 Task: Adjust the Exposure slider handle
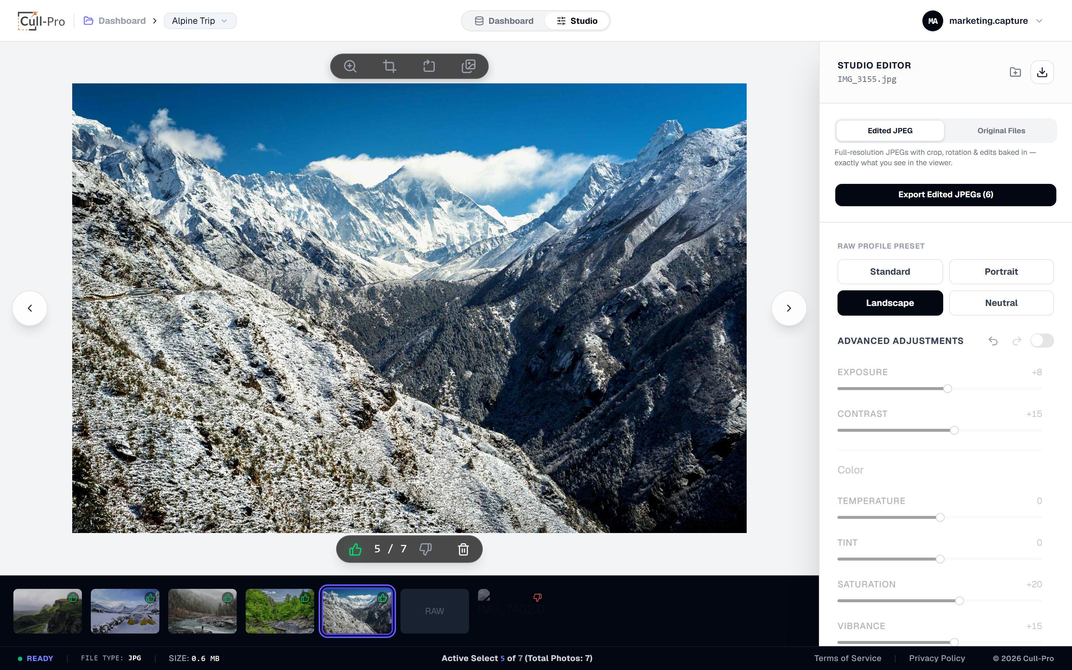[947, 389]
